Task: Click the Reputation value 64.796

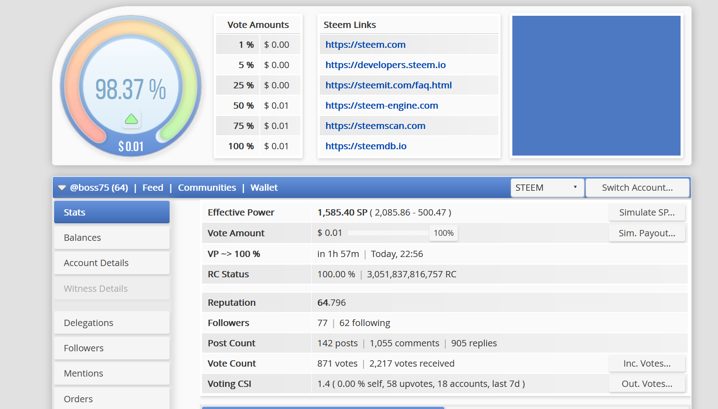Action: [x=331, y=303]
